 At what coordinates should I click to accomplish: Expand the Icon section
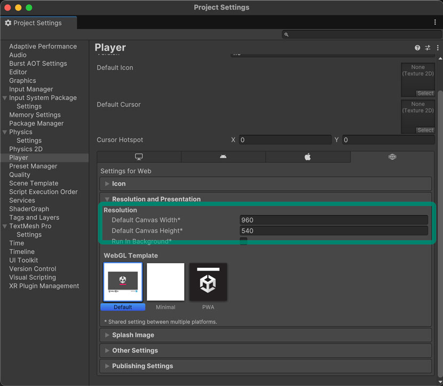tap(107, 184)
